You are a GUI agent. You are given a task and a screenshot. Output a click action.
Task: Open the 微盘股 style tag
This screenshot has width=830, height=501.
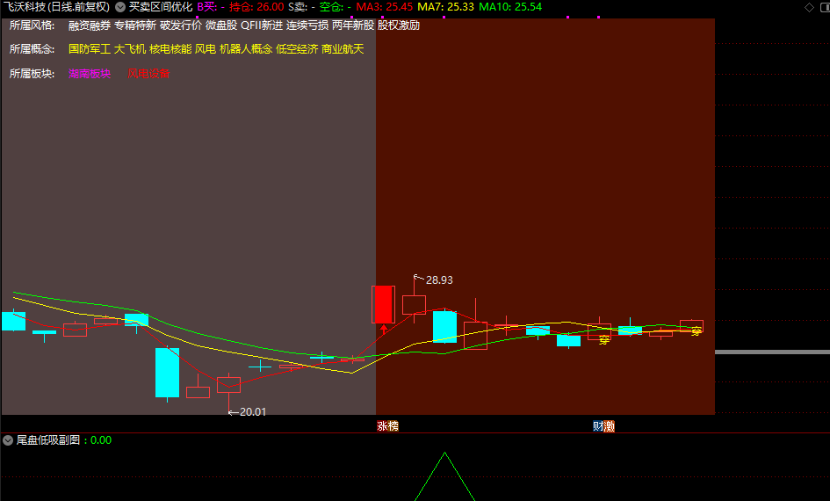click(x=221, y=25)
